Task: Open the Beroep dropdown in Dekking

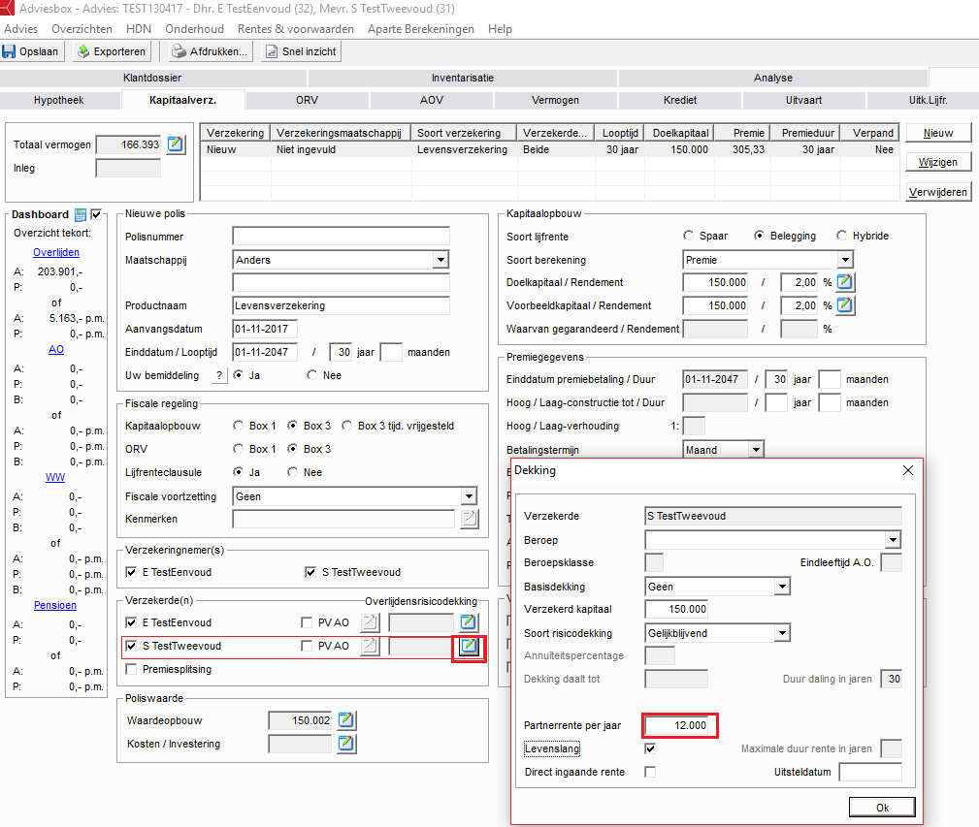Action: (893, 539)
